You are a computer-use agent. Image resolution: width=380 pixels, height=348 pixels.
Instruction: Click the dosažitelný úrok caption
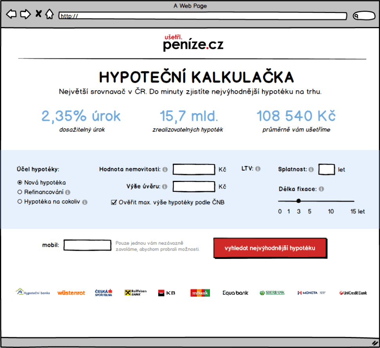[82, 129]
